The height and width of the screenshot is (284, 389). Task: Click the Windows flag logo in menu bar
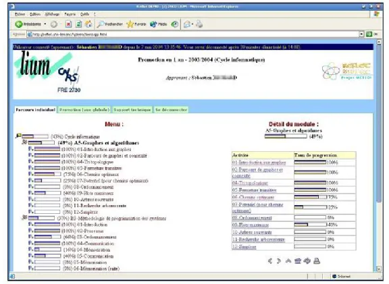376,14
